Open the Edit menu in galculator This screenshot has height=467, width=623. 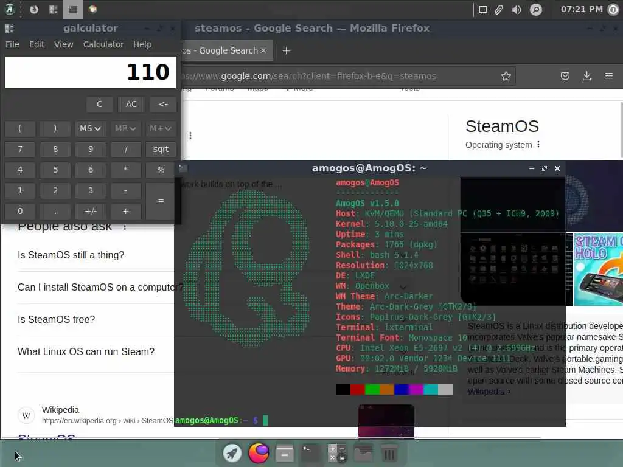37,44
